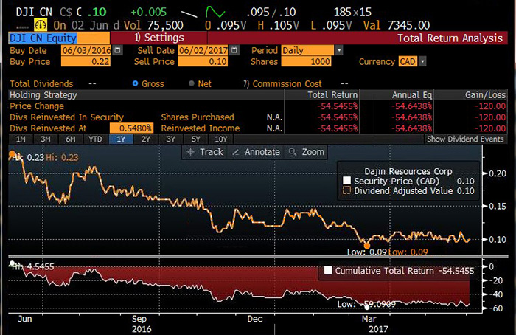Switch to the 5Y time range tab
Image resolution: width=516 pixels, height=335 pixels.
click(195, 139)
